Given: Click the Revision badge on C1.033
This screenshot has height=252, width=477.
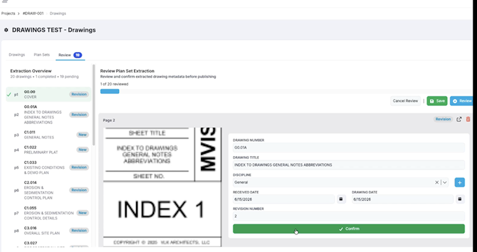Looking at the screenshot, I should pyautogui.click(x=79, y=168).
